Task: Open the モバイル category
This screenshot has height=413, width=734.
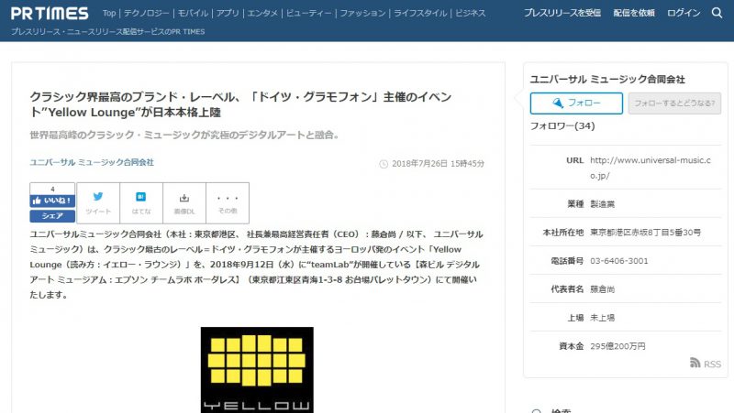Action: 193,13
